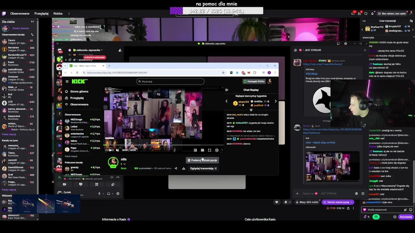Add attachment in Discord message box
Image resolution: width=415 pixels, height=233 pixels.
tap(297, 194)
